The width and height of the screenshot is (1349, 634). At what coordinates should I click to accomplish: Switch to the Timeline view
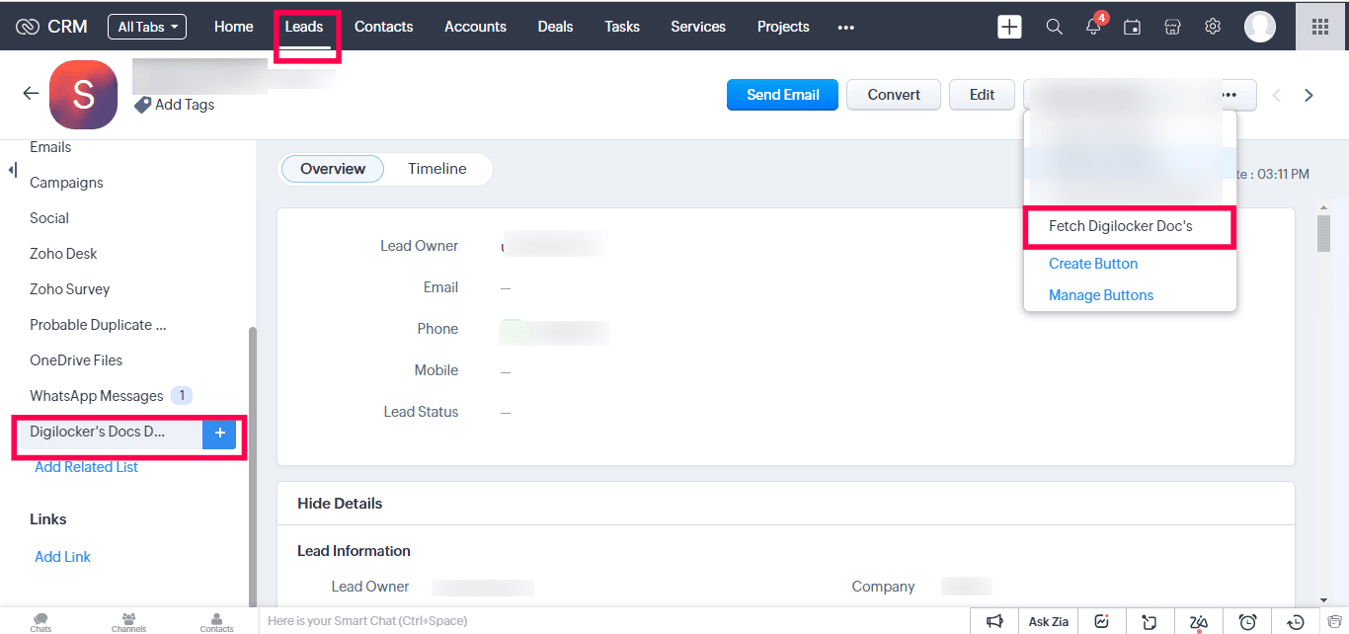click(x=437, y=169)
